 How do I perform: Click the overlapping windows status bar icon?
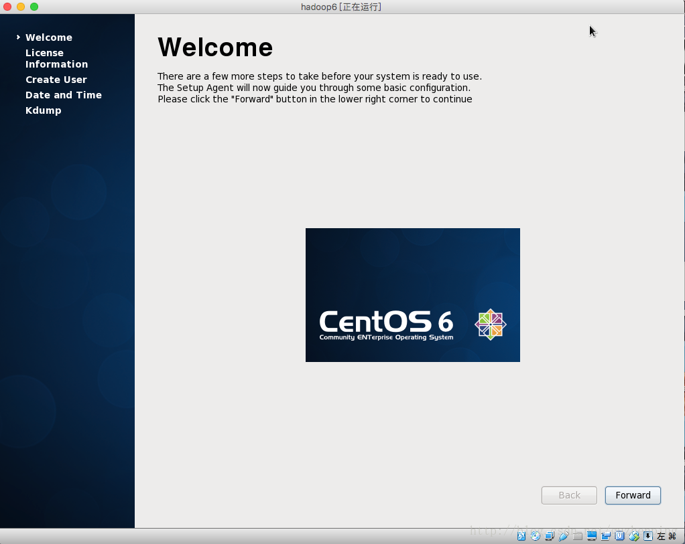click(x=606, y=536)
